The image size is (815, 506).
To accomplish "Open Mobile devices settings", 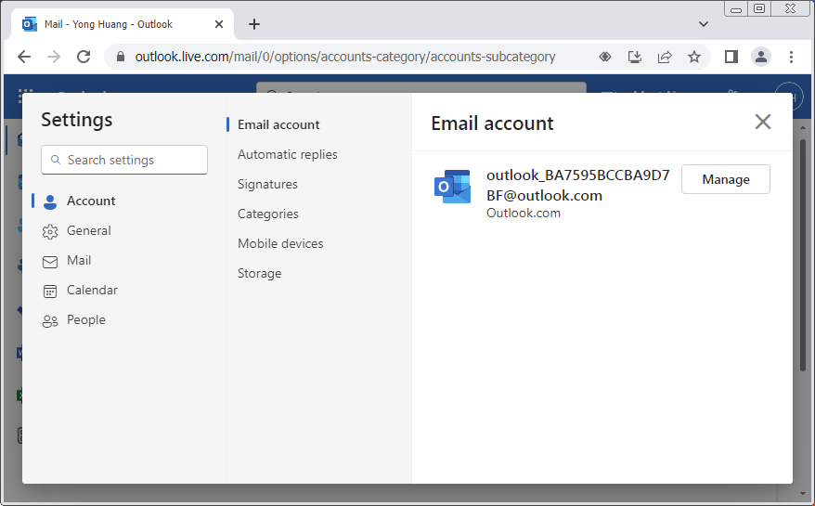I will [280, 243].
